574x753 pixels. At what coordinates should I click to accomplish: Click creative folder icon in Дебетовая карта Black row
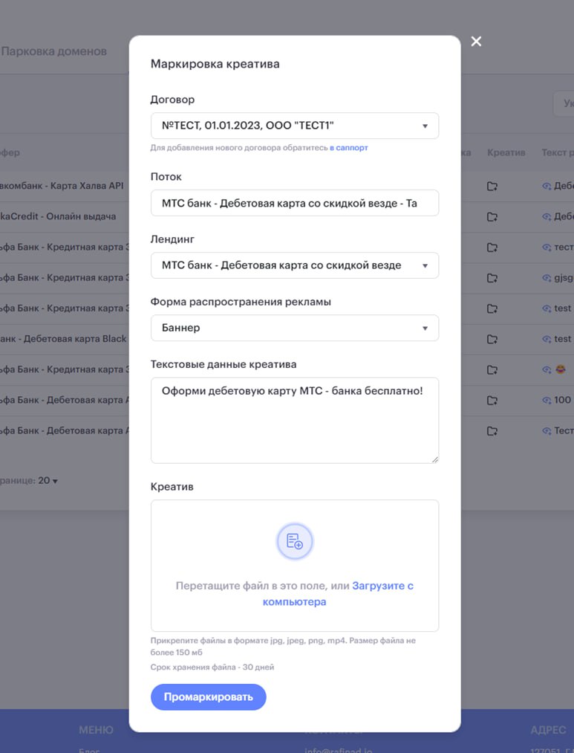[492, 340]
